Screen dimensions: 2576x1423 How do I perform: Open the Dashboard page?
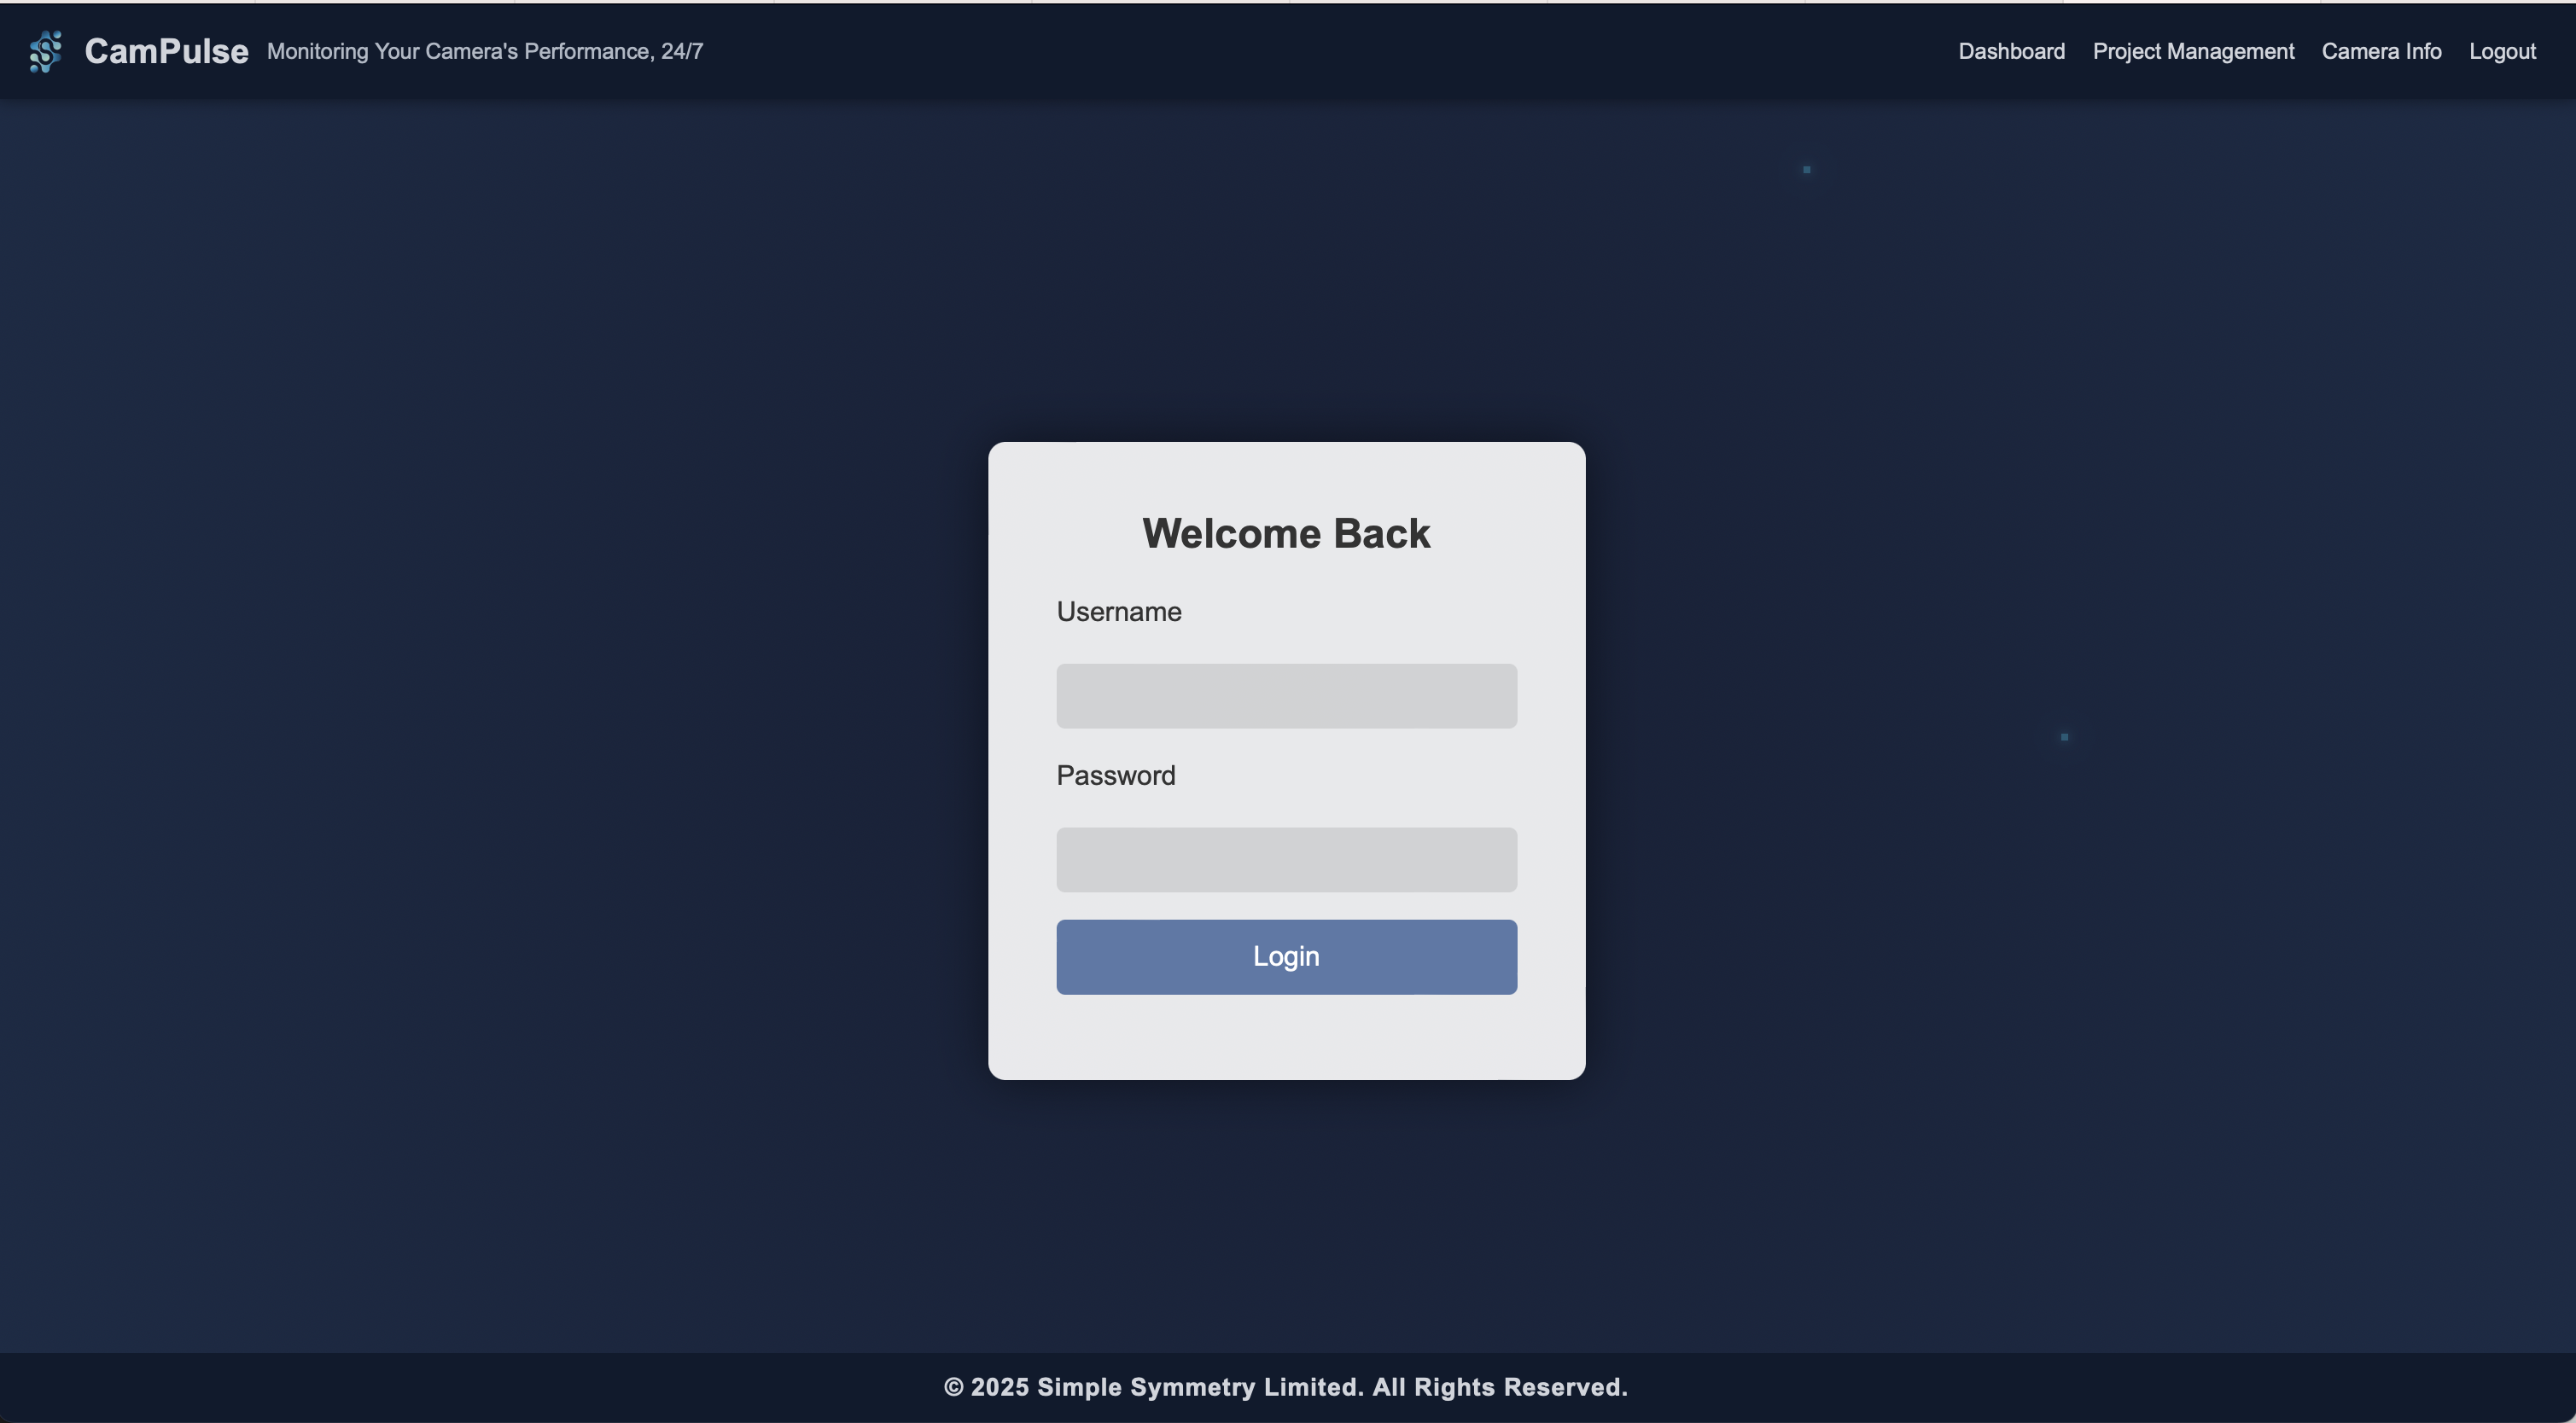coord(2011,51)
